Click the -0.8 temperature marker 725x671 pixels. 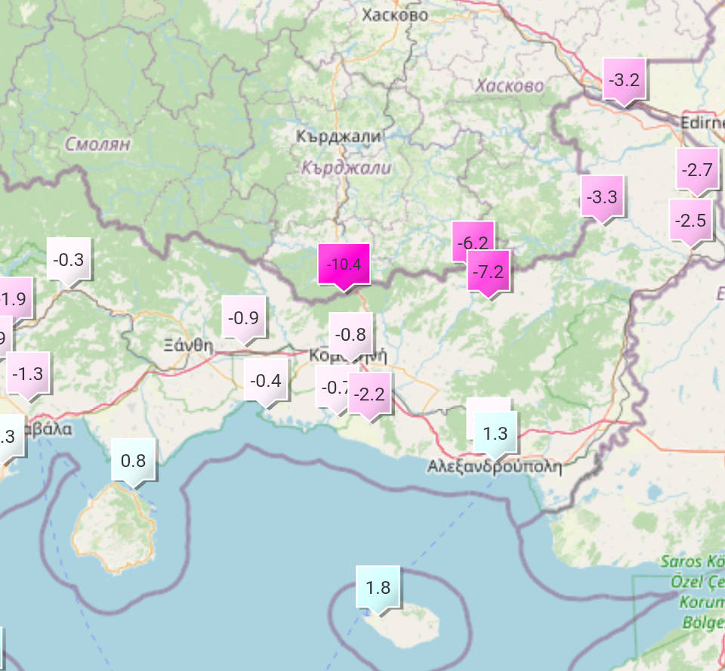point(351,334)
